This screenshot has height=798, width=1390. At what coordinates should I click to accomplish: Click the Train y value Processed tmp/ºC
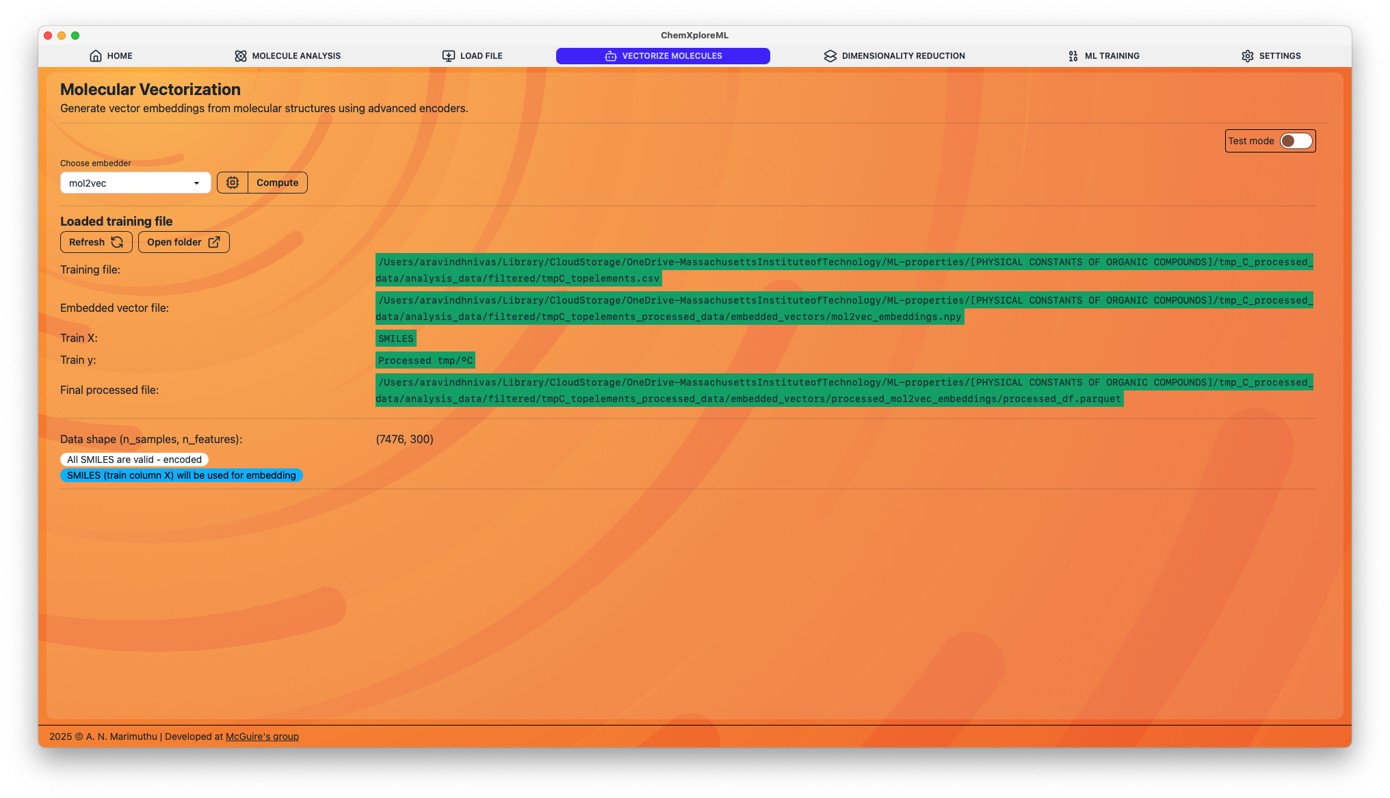(x=425, y=360)
